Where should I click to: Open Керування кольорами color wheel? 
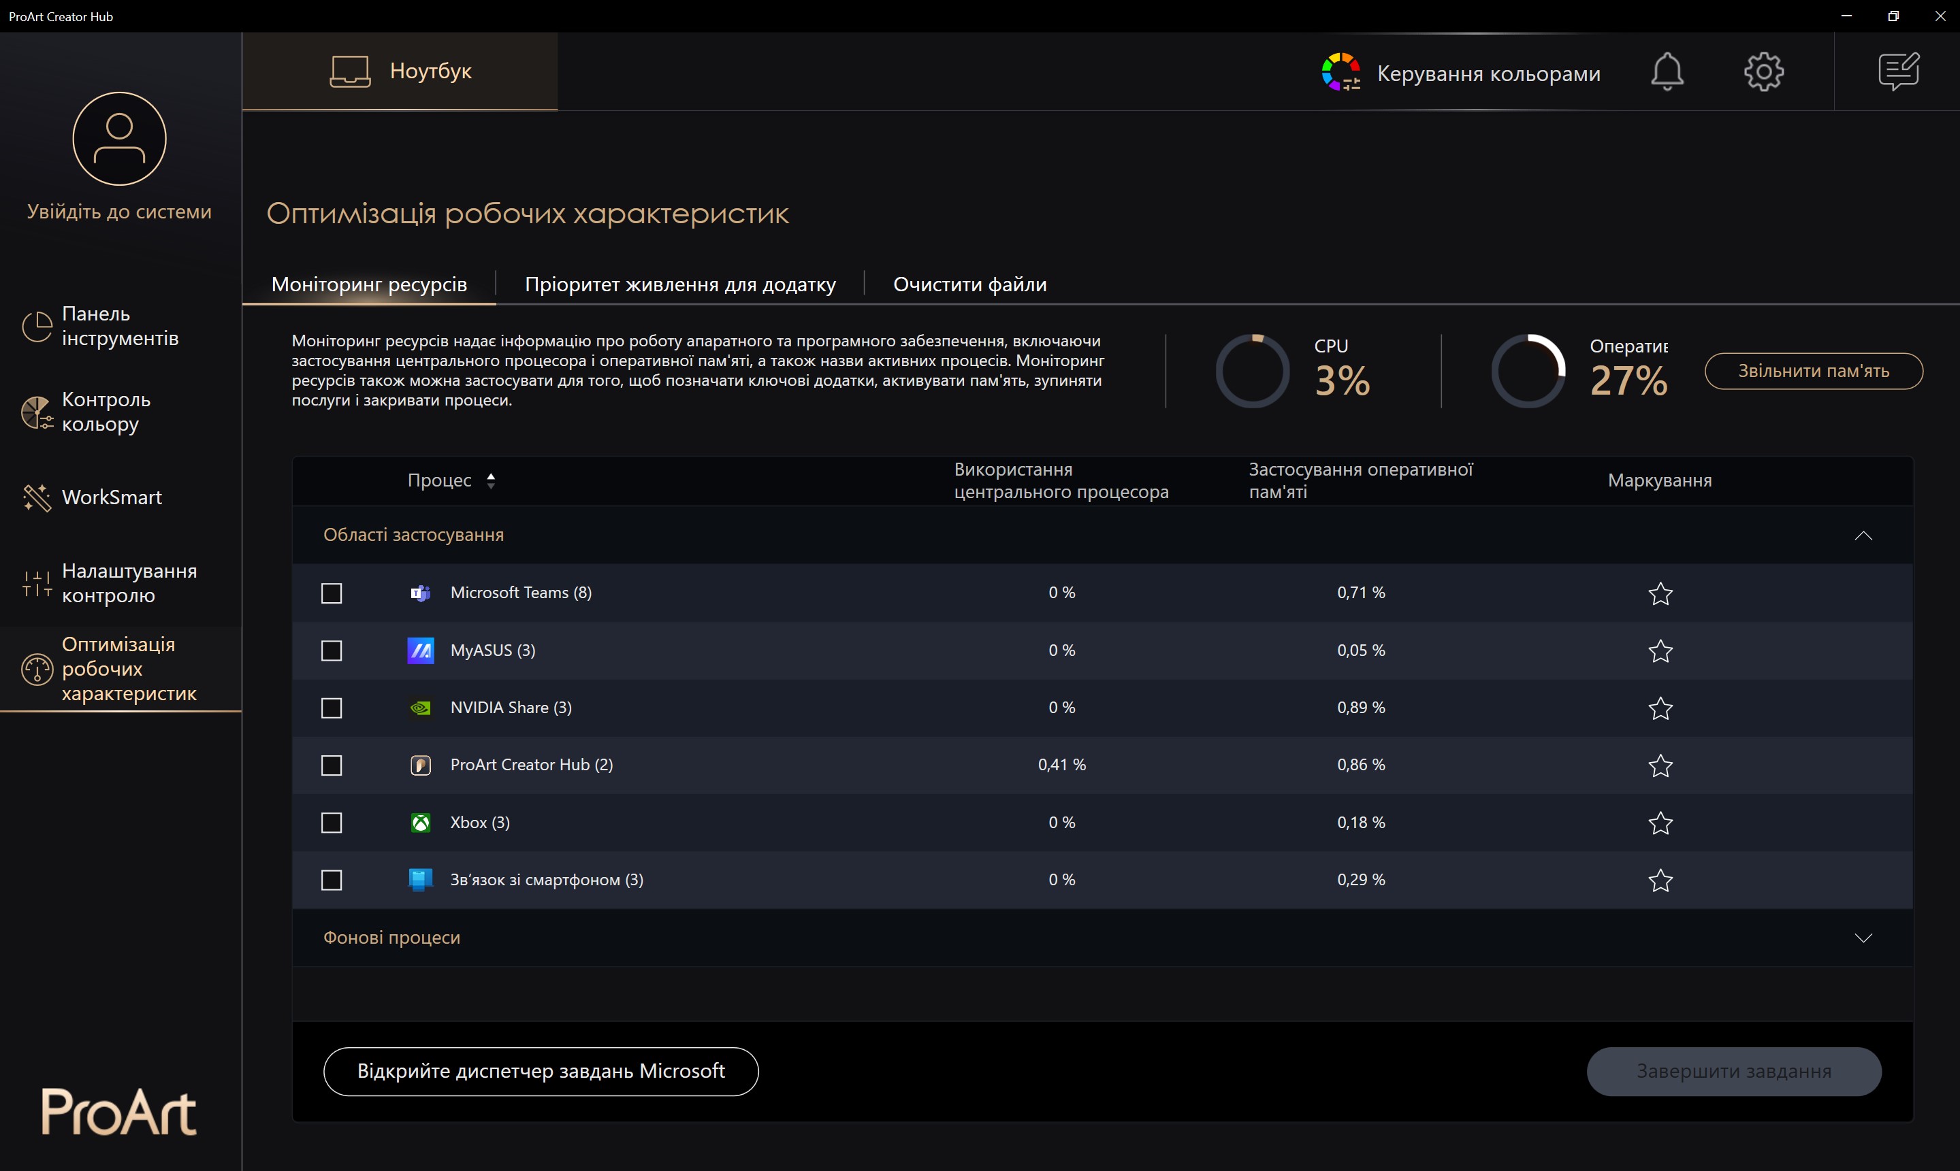coord(1340,73)
